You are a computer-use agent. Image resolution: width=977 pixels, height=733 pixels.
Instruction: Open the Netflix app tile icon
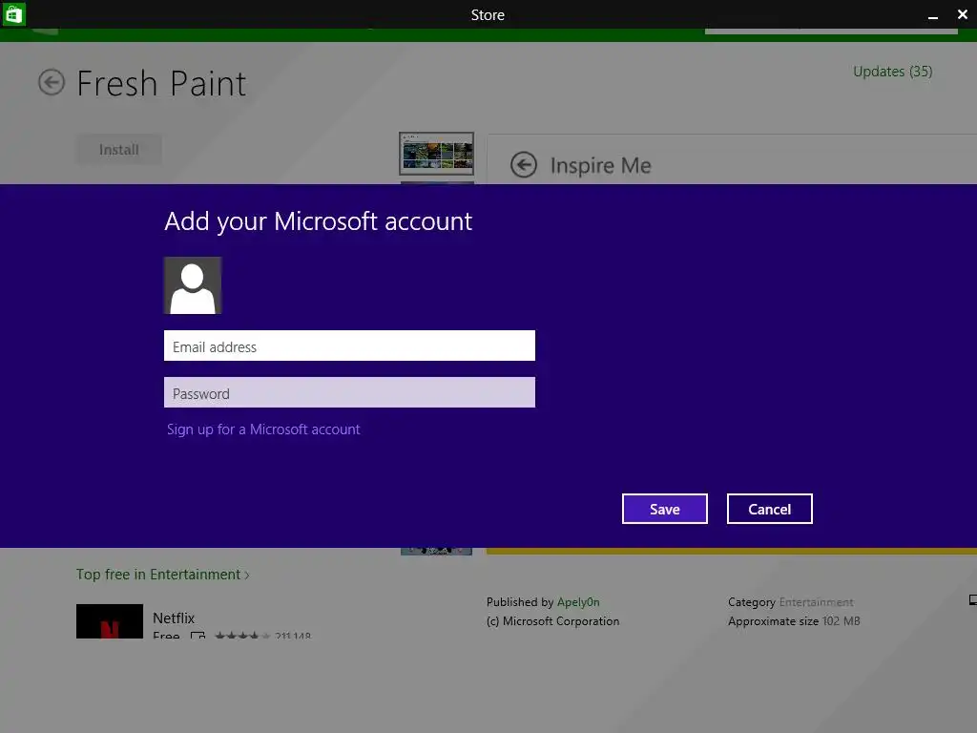click(x=110, y=621)
